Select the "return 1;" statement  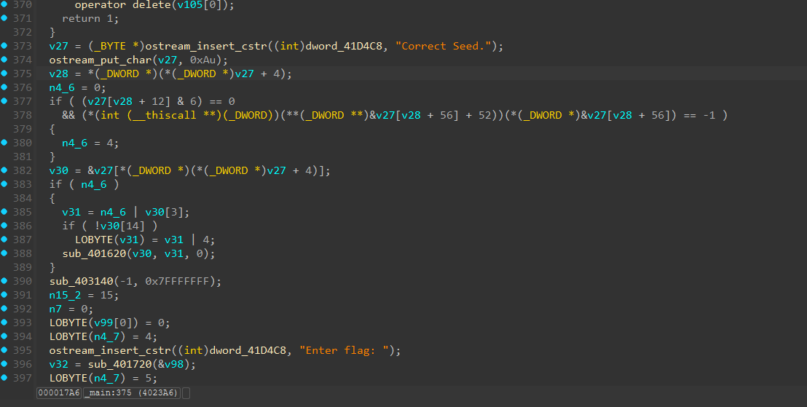[x=90, y=18]
